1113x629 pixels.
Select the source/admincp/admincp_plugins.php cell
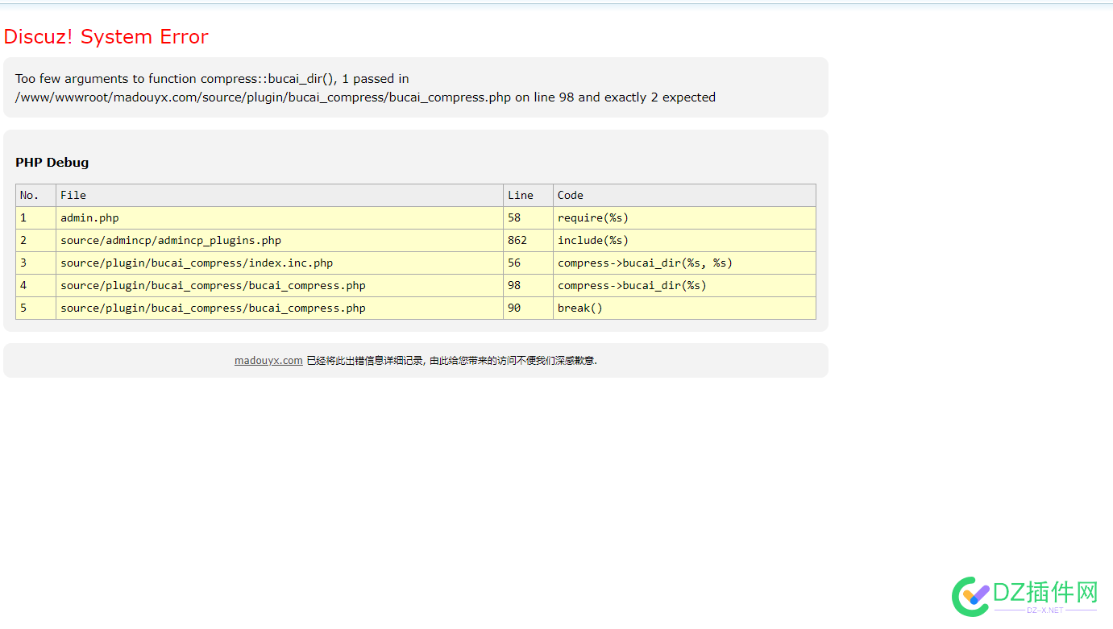280,240
